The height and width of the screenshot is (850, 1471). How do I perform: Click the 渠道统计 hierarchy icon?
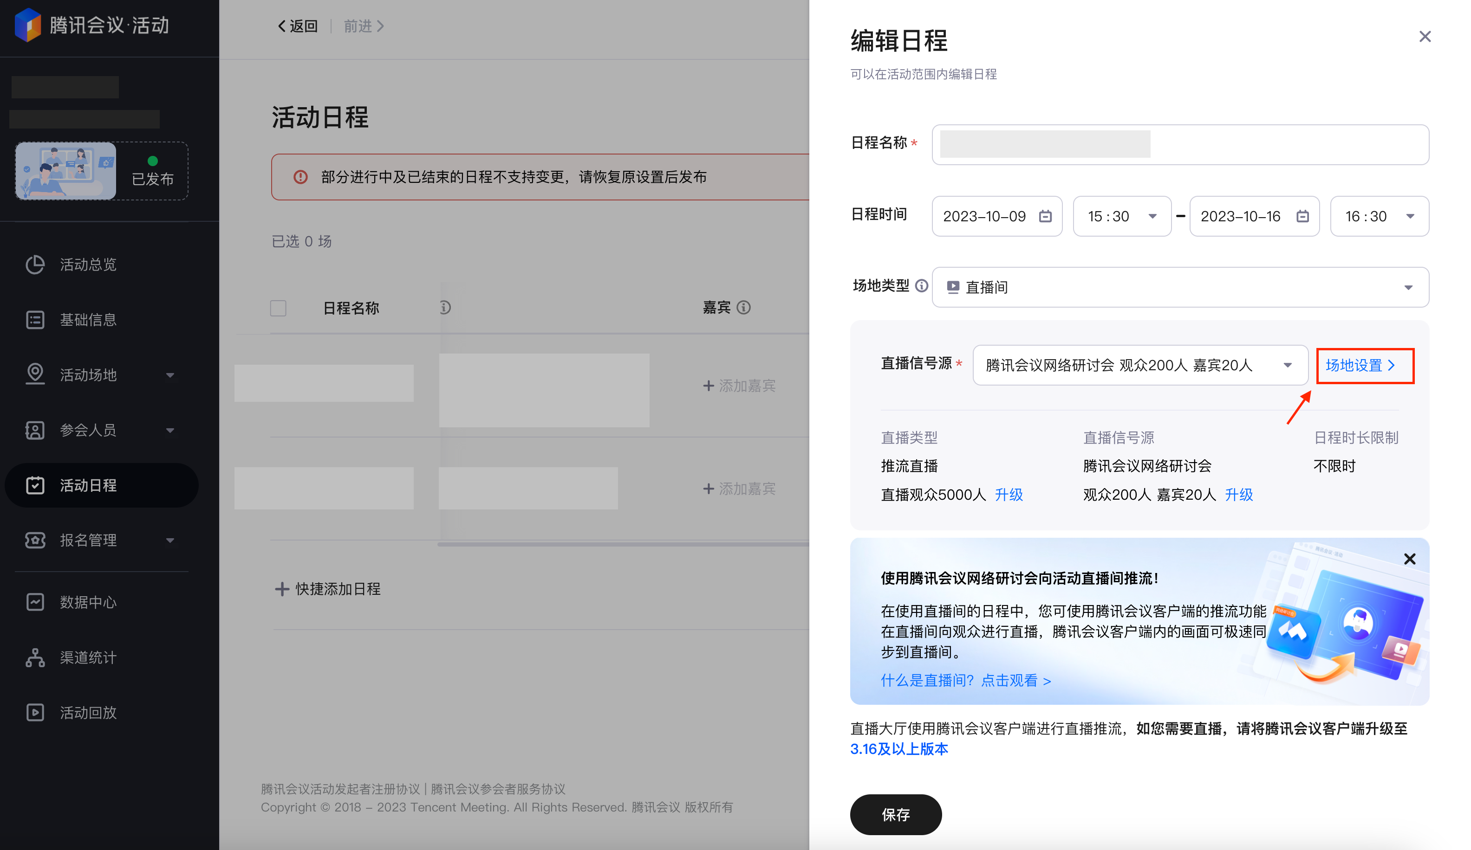(35, 657)
